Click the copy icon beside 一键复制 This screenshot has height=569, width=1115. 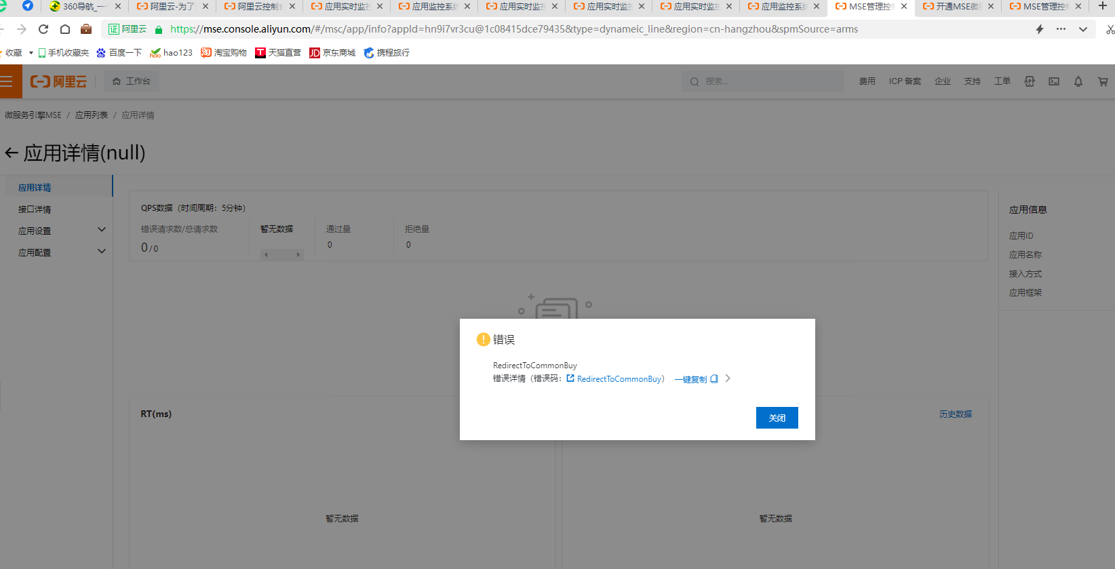click(714, 379)
